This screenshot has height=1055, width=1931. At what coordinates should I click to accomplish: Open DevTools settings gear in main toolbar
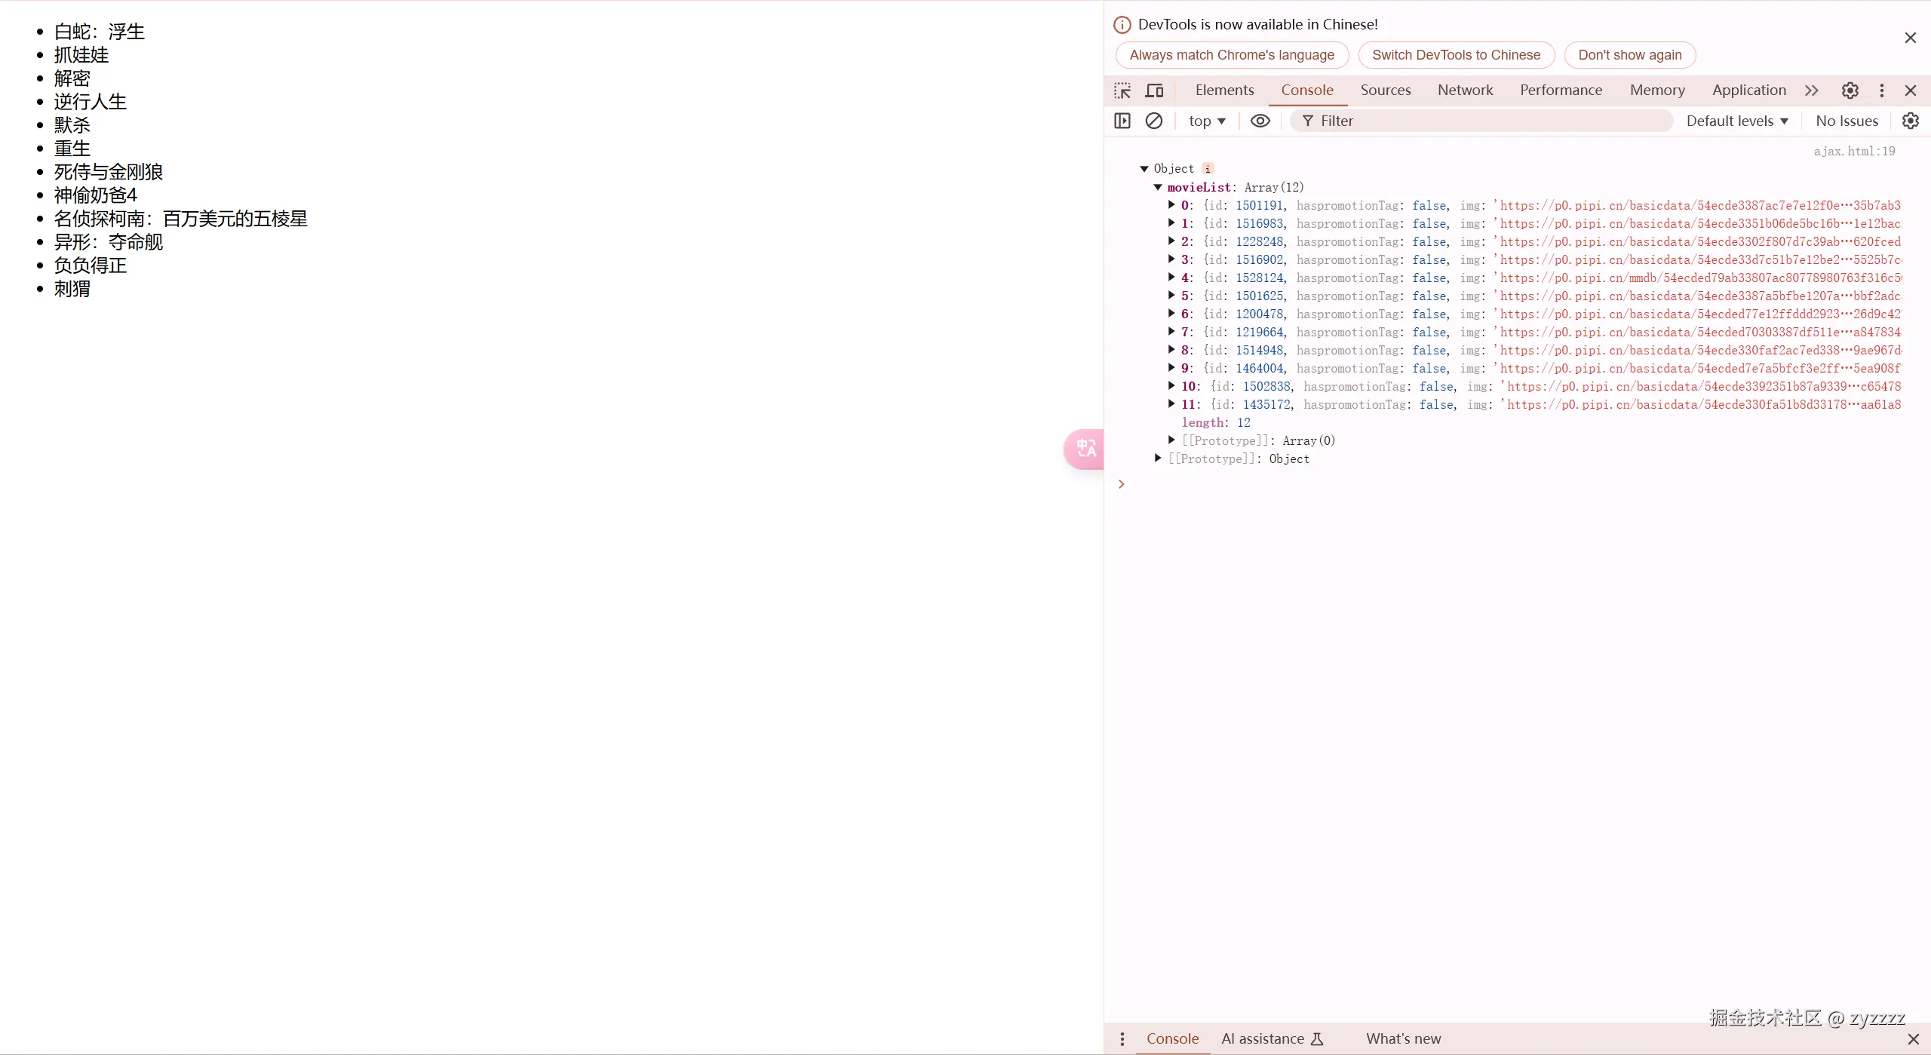(x=1850, y=90)
